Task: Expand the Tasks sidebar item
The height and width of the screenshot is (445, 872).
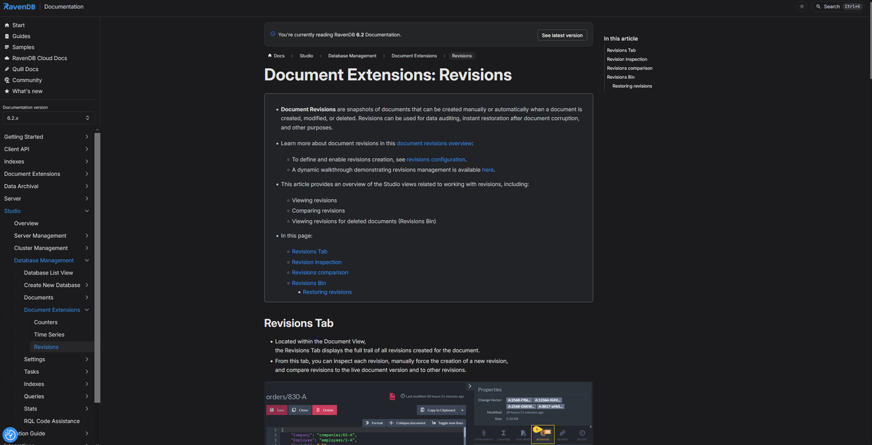Action: click(x=87, y=371)
